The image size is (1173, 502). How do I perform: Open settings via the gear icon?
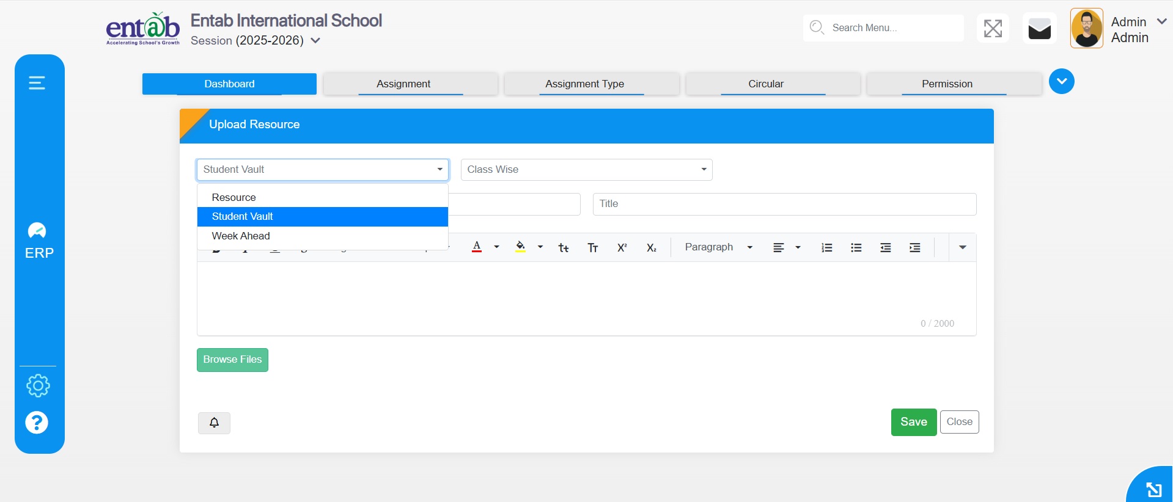click(x=38, y=385)
